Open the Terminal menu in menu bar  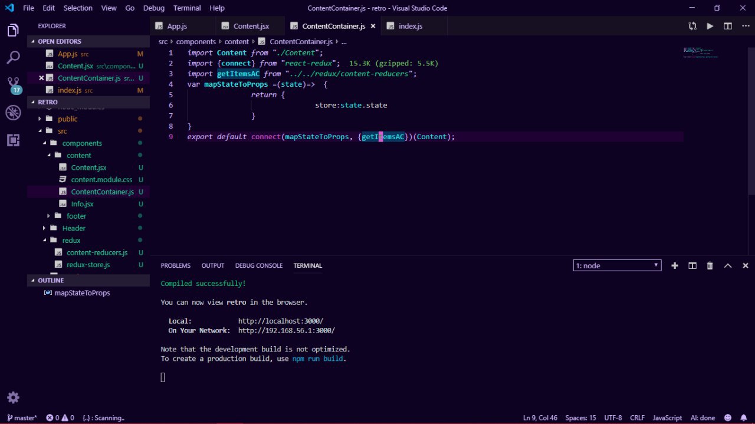(186, 8)
